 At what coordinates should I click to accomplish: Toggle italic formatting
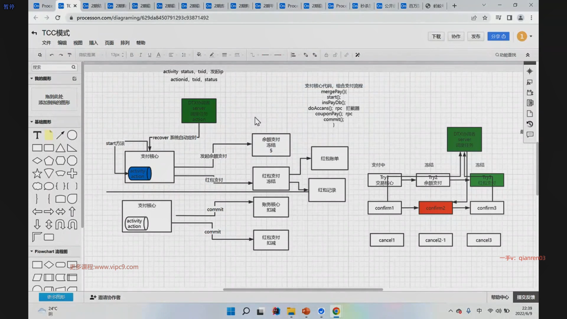click(x=141, y=55)
